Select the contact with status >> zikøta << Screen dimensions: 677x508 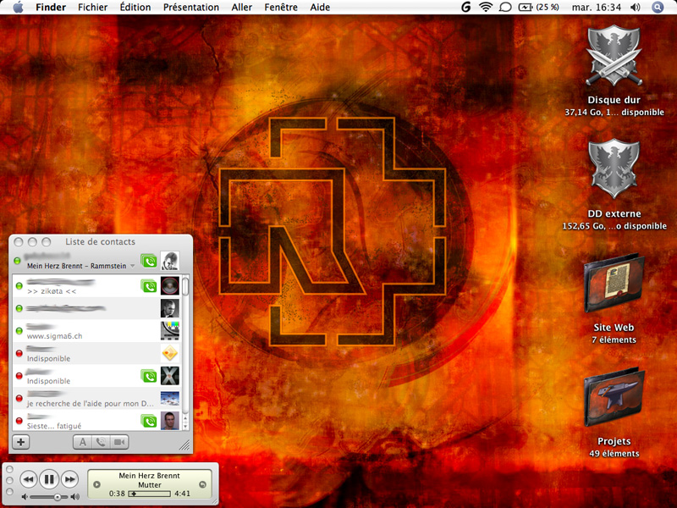tap(97, 286)
